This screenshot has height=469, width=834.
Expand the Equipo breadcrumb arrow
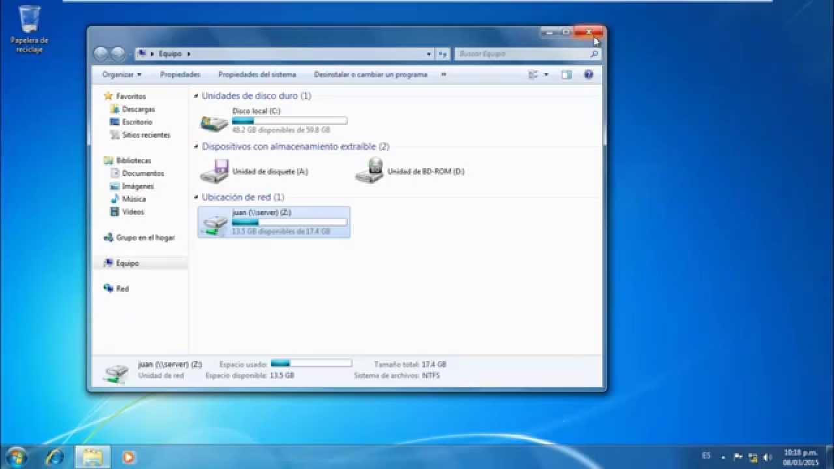(x=189, y=54)
